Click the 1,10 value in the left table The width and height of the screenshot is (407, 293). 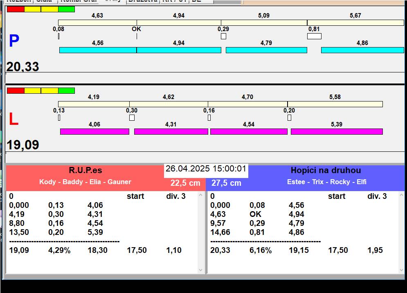click(174, 250)
